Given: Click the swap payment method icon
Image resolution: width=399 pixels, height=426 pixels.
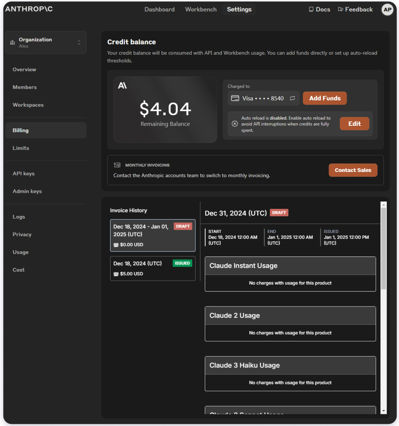Looking at the screenshot, I should (x=292, y=98).
